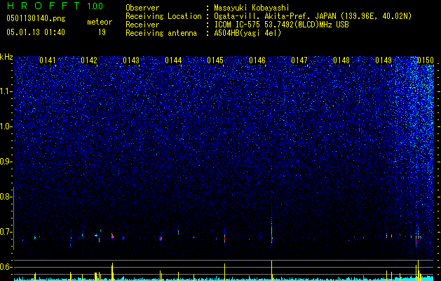Click the 'Receiving antenna' label
This screenshot has height=281, width=441.
(x=161, y=33)
